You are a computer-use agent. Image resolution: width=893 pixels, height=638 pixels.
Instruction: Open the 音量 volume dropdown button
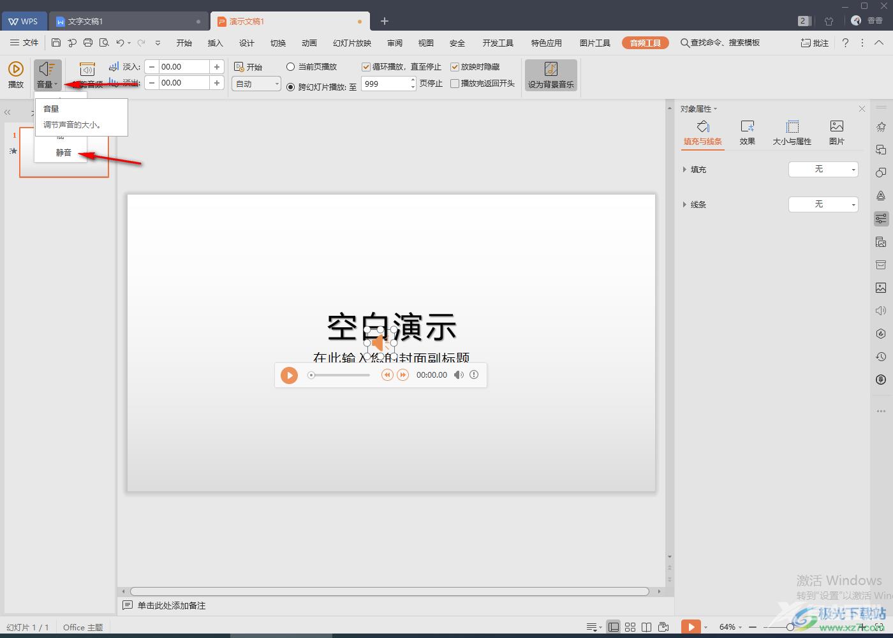[47, 75]
